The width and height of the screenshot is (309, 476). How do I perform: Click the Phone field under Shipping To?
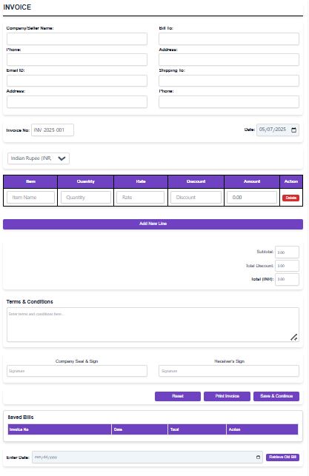click(x=229, y=101)
